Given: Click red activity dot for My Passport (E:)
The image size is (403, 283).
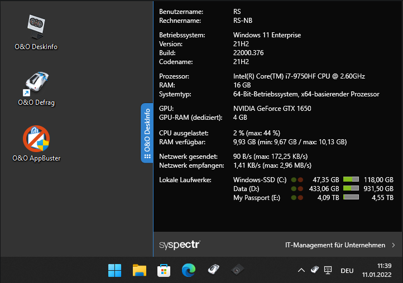Looking at the screenshot, I should 300,198.
